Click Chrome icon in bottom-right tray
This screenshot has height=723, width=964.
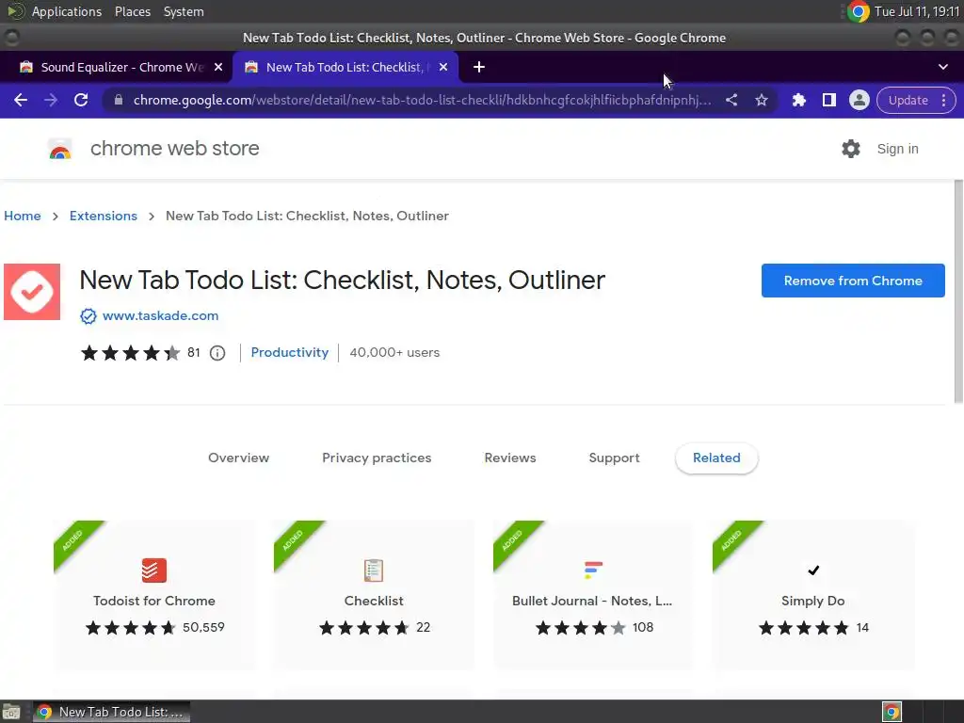tap(892, 712)
